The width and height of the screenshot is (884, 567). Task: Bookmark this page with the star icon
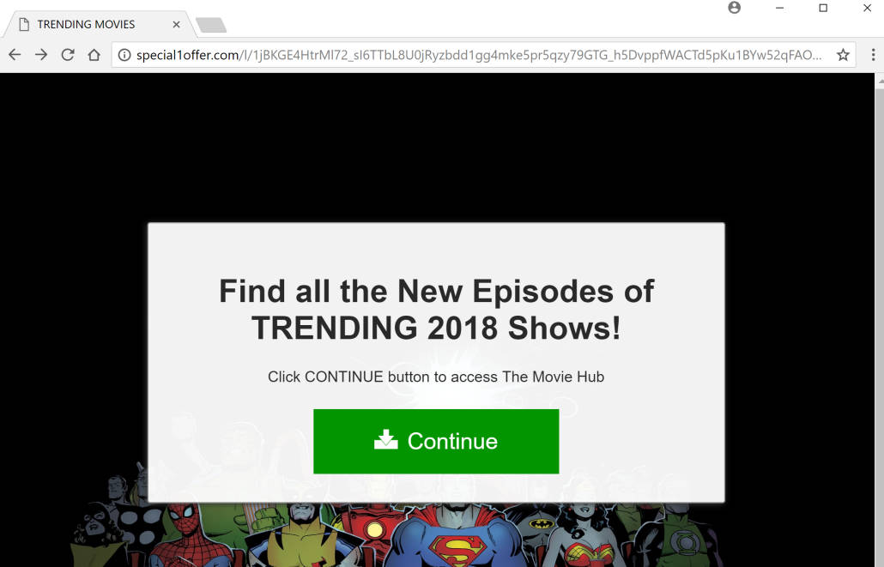(843, 55)
